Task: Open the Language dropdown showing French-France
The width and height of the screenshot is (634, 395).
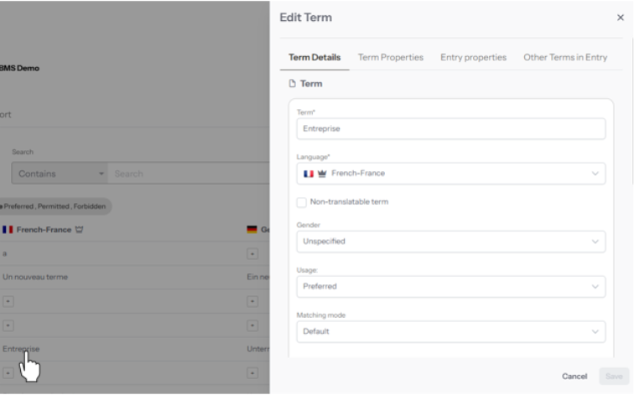Action: (450, 174)
